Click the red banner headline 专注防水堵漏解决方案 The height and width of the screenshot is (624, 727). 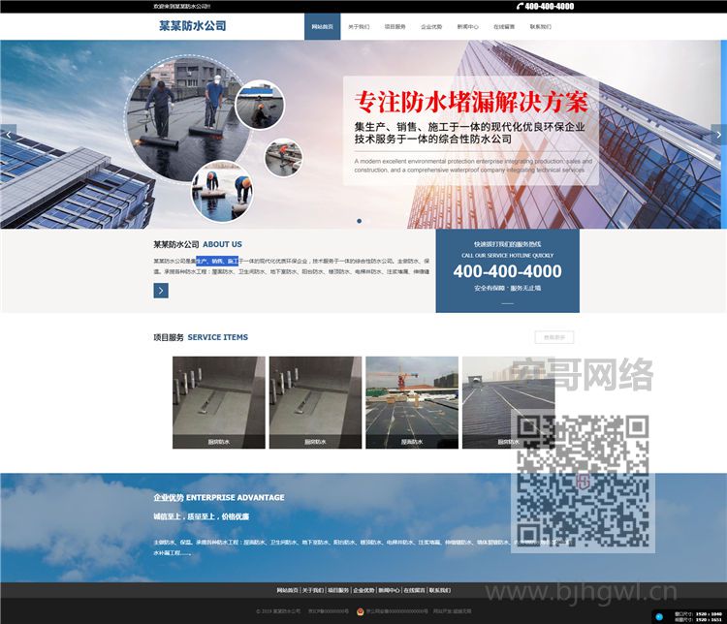click(471, 102)
